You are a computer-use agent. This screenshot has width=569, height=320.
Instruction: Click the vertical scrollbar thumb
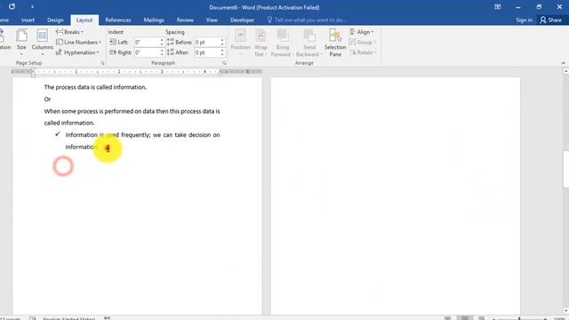point(565,169)
